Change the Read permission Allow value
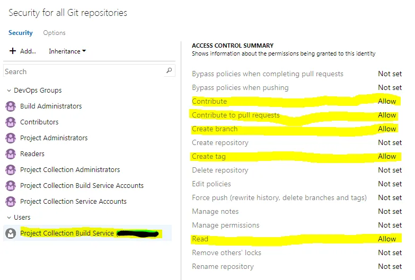415x280 pixels. coord(387,239)
